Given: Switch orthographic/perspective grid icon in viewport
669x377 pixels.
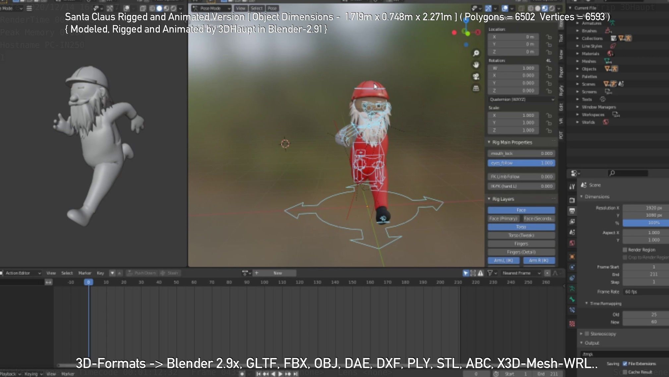Looking at the screenshot, I should [476, 88].
